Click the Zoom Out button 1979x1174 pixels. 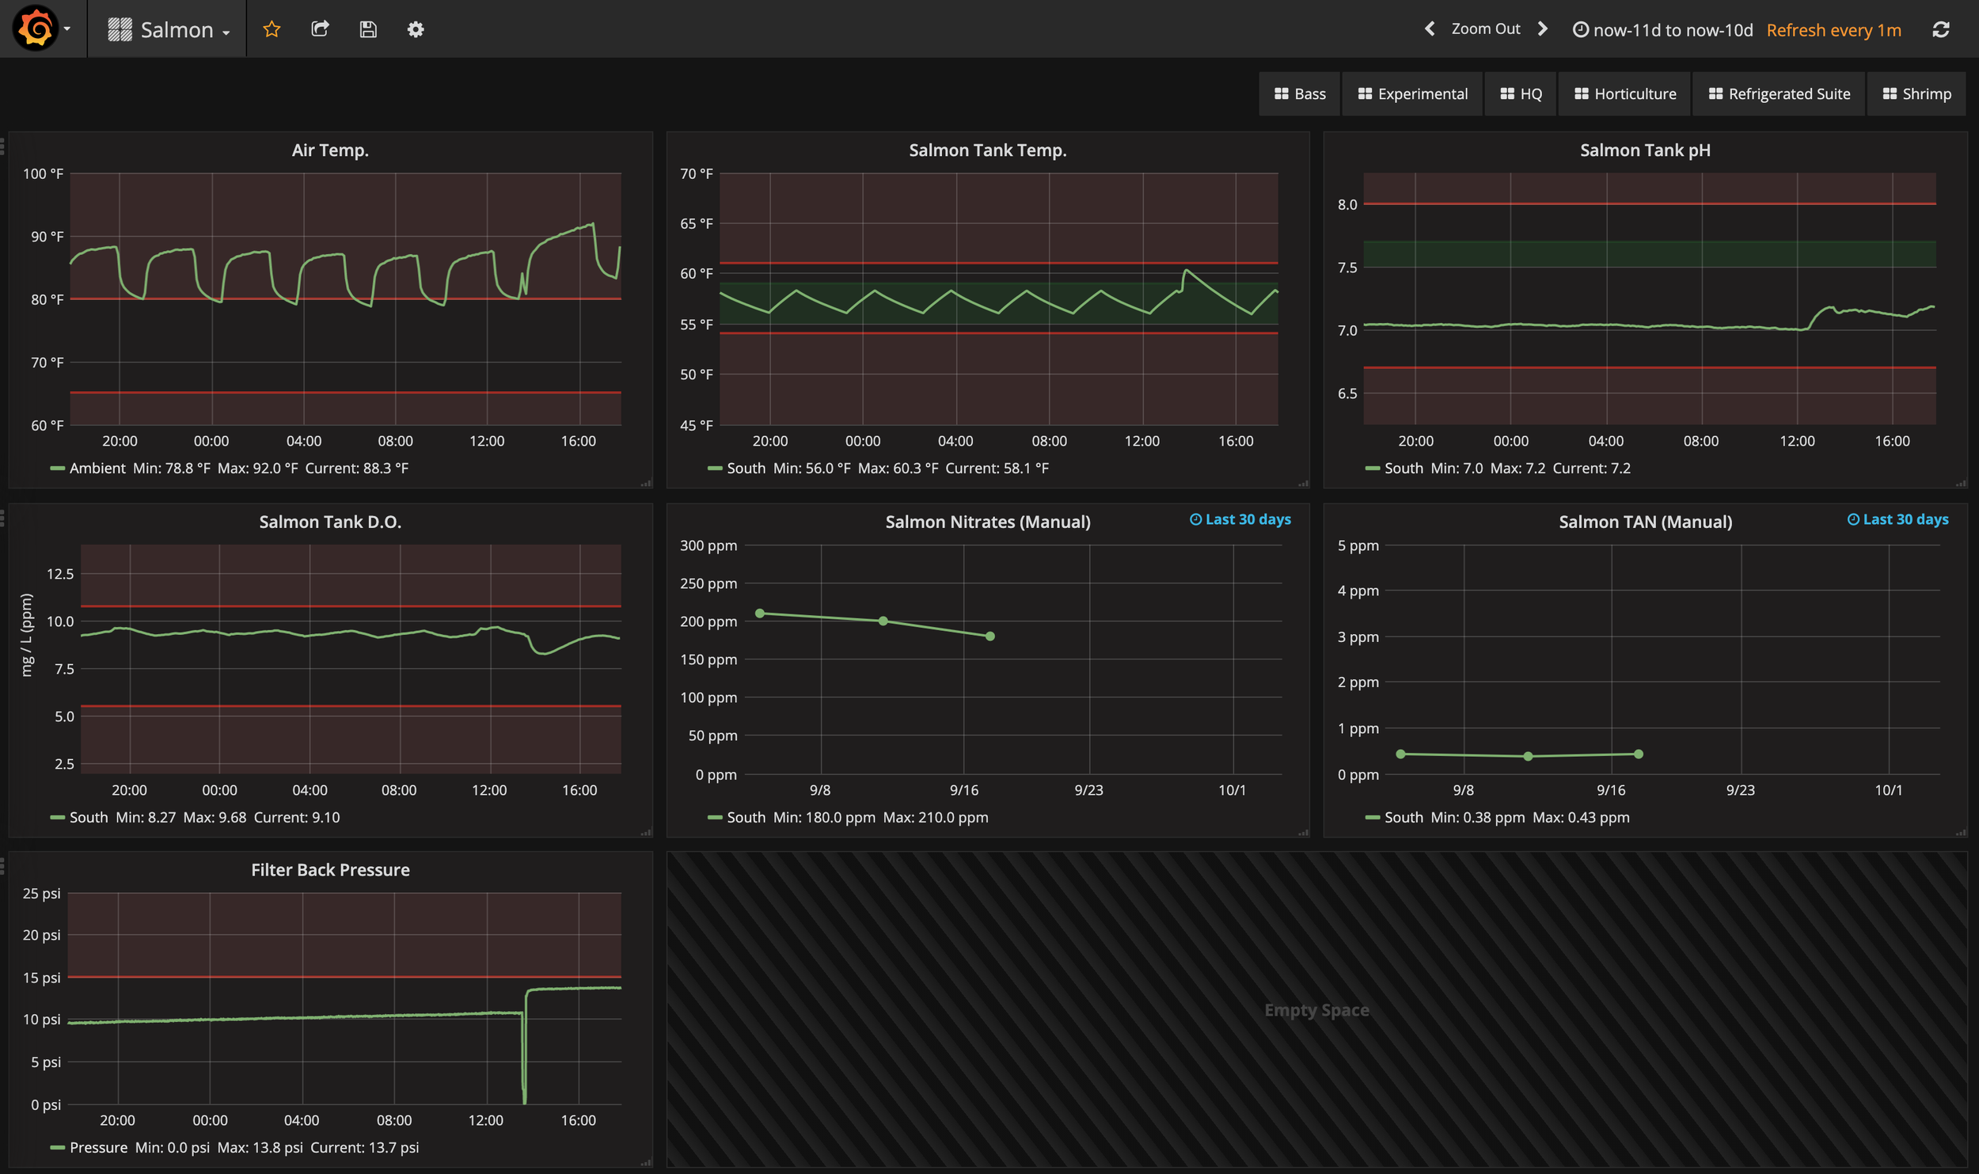pyautogui.click(x=1485, y=29)
